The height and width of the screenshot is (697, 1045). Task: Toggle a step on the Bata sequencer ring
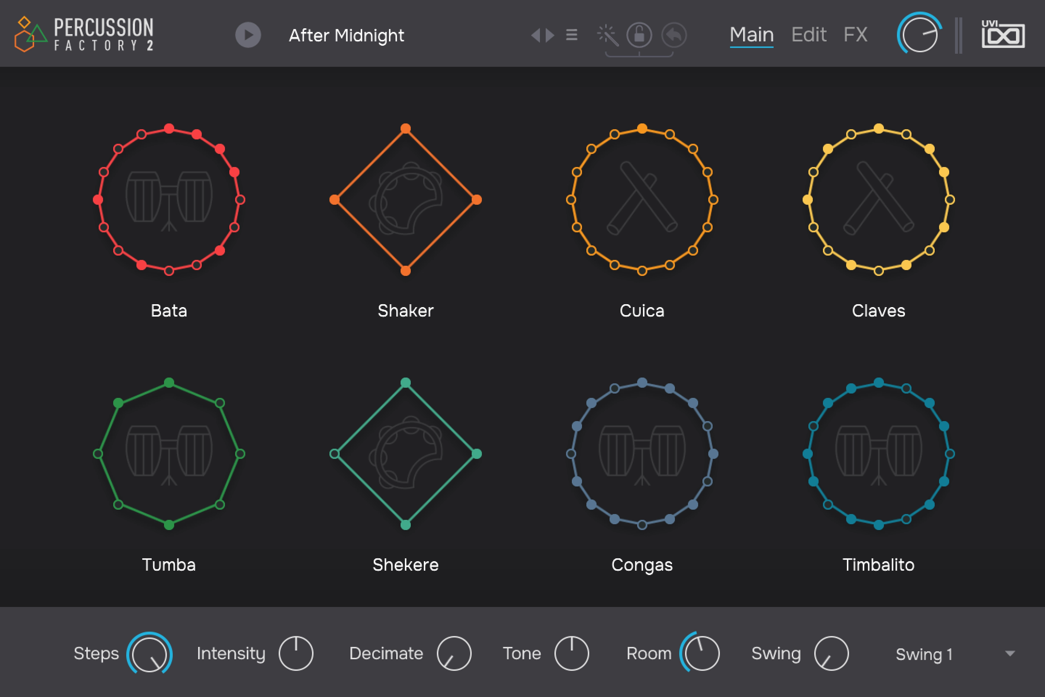[169, 128]
